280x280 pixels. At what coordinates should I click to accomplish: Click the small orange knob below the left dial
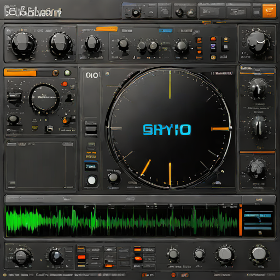coord(65,120)
